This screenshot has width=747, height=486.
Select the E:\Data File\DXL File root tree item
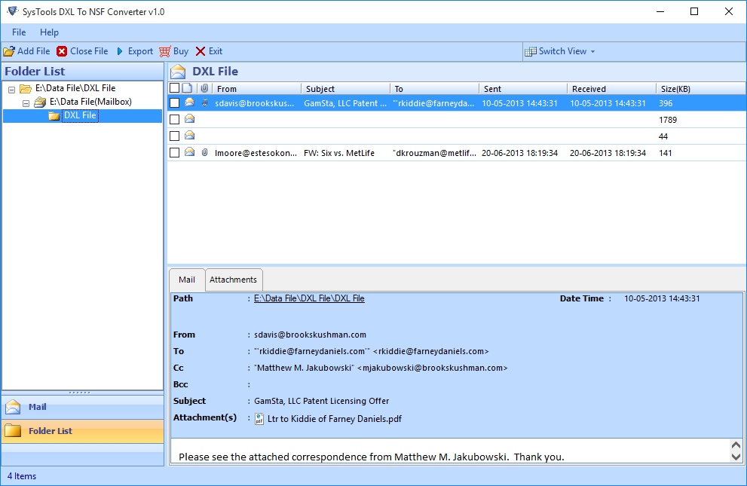click(x=75, y=88)
